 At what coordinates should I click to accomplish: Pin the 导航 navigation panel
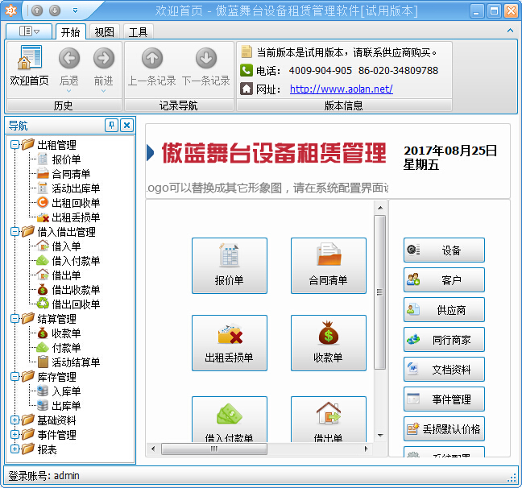tap(111, 126)
